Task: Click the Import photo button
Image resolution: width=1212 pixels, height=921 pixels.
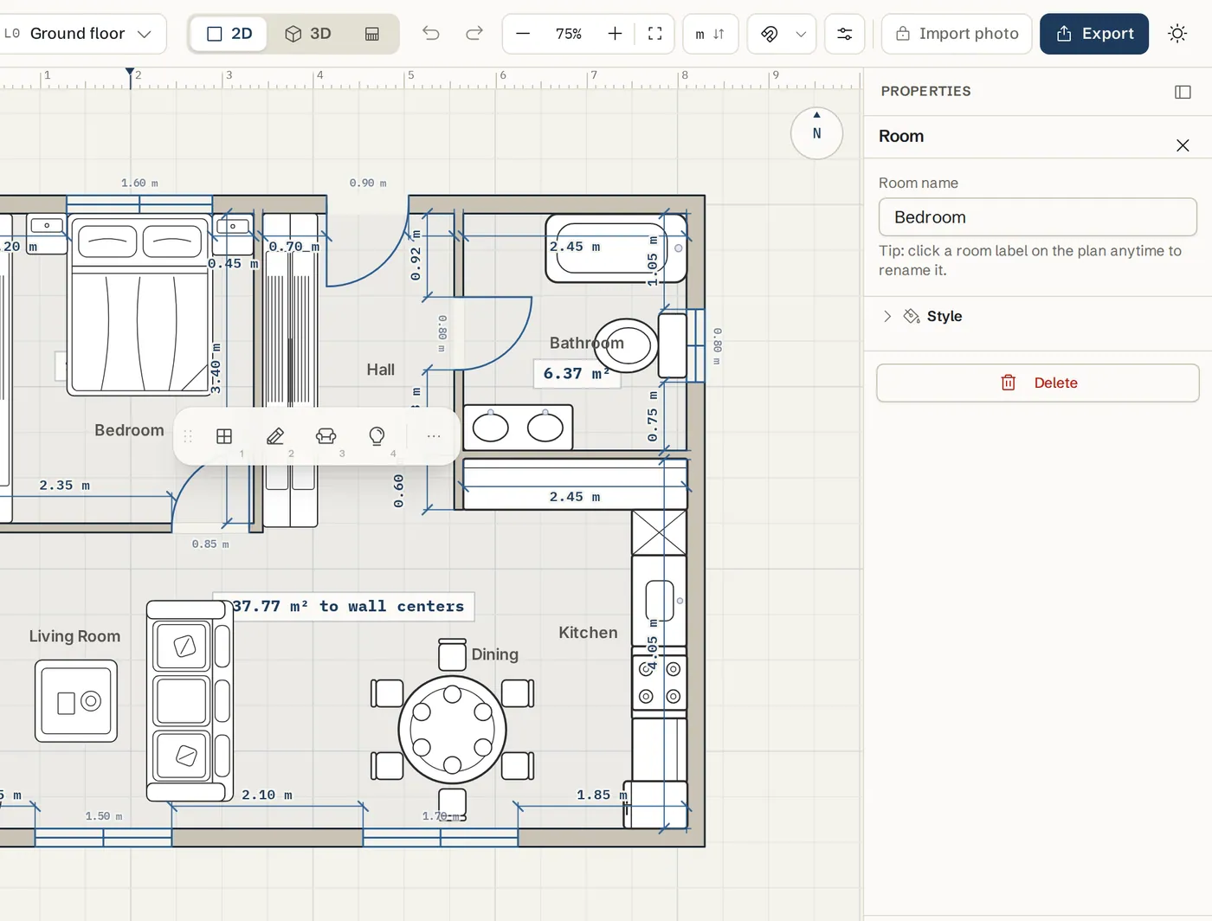Action: [957, 34]
